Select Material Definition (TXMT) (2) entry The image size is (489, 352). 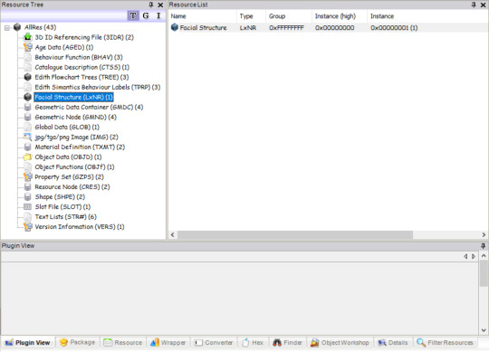click(x=80, y=147)
